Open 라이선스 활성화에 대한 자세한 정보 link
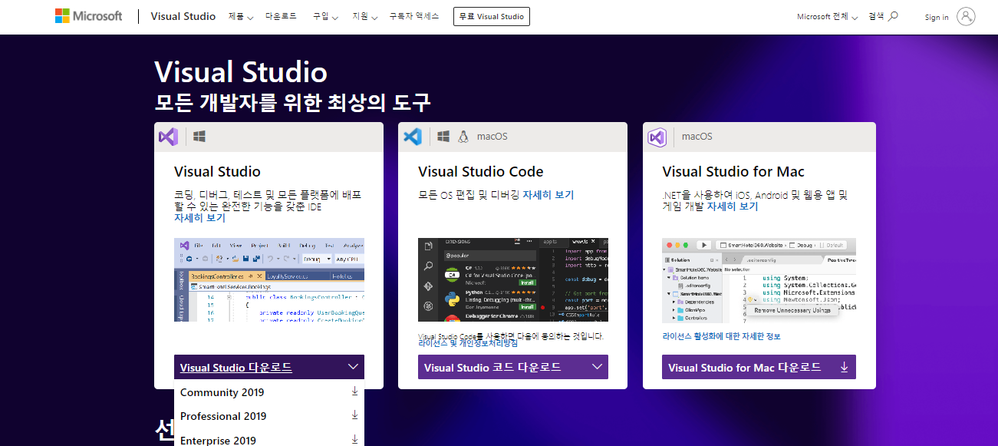 [x=722, y=336]
